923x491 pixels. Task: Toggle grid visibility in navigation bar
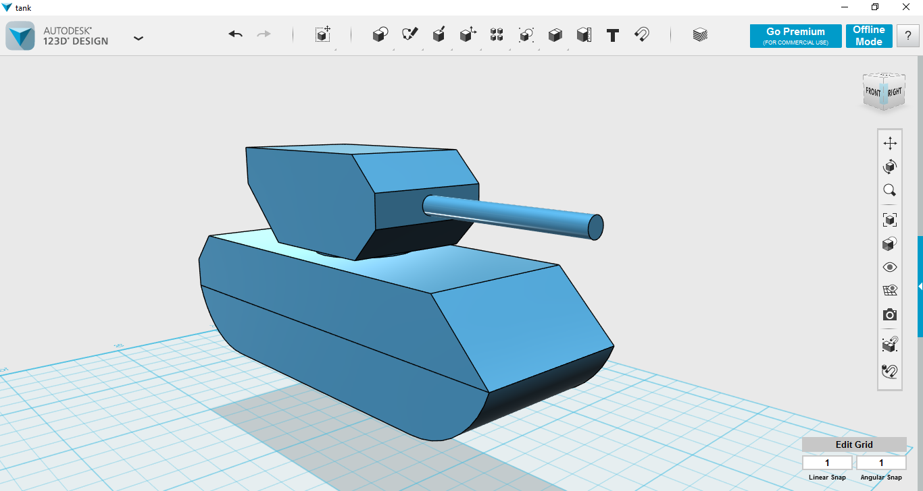point(890,291)
